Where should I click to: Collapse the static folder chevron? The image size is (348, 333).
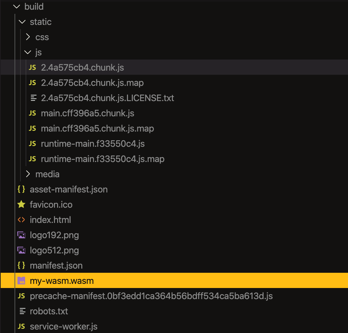coord(22,22)
